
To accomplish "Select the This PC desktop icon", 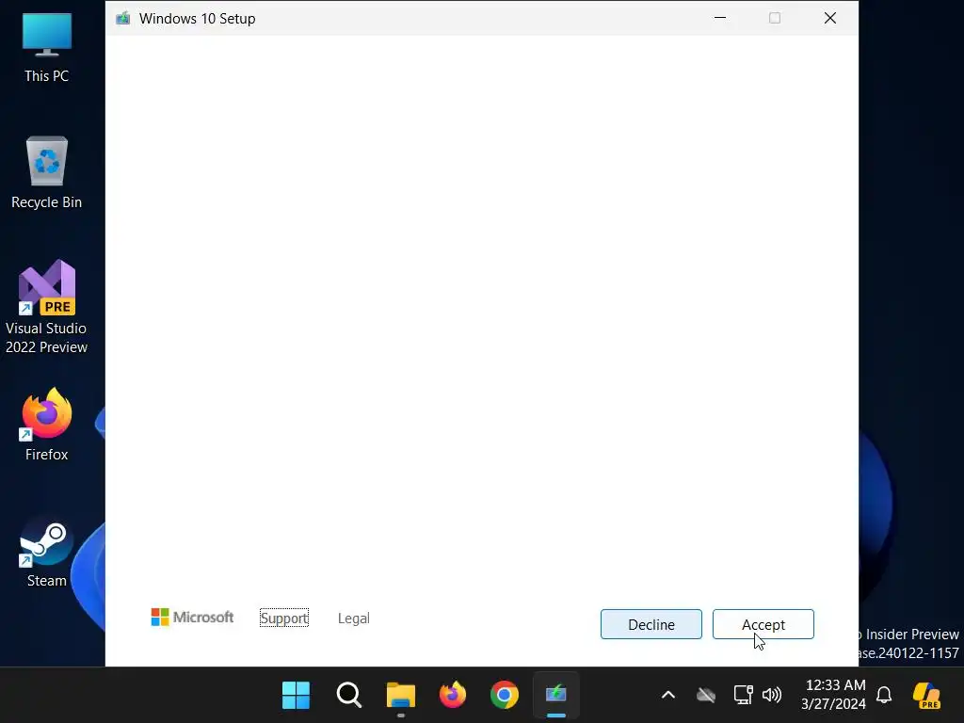I will [x=47, y=48].
